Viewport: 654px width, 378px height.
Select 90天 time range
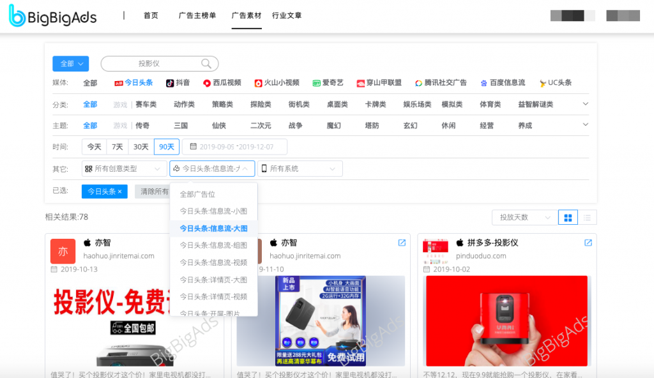167,147
